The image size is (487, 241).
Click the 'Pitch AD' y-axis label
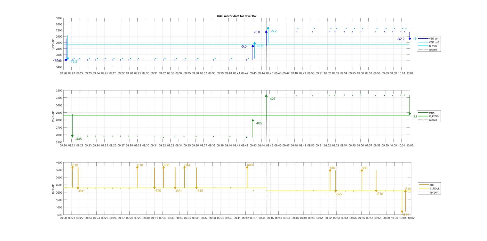point(54,117)
